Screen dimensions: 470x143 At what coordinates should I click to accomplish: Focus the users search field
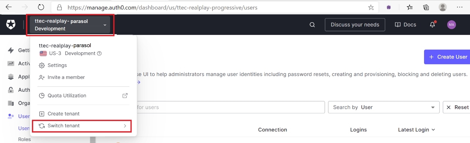tap(228, 107)
